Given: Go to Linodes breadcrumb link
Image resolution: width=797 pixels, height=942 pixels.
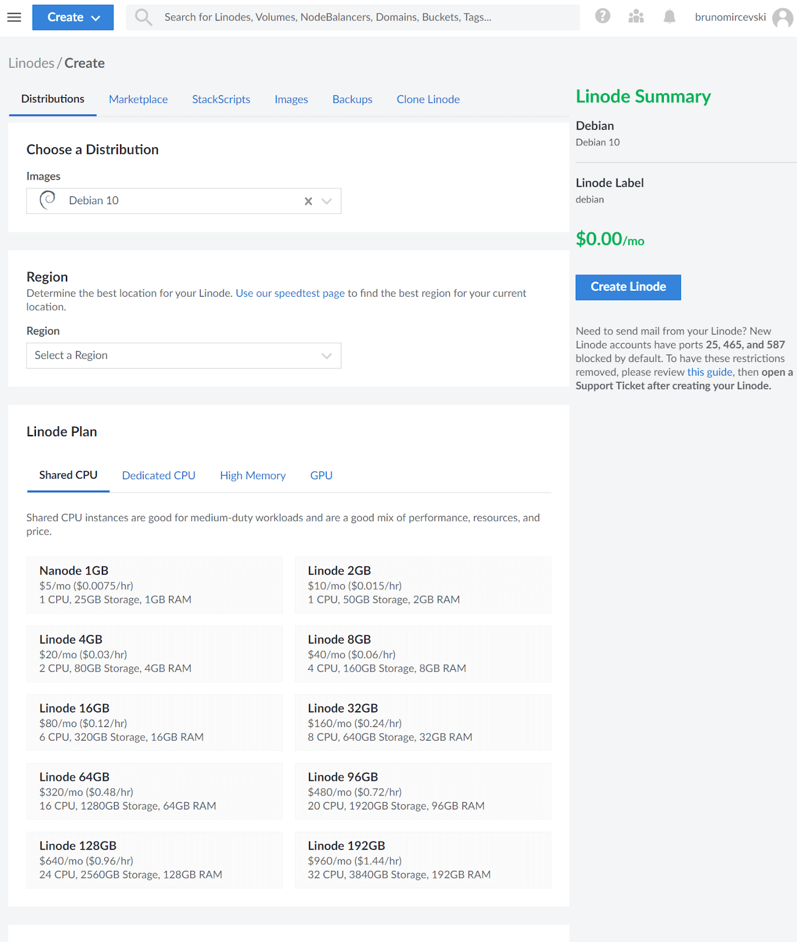Looking at the screenshot, I should [31, 63].
